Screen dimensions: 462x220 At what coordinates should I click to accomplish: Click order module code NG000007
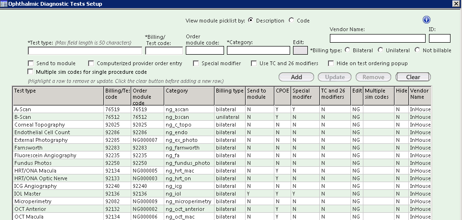147,140
